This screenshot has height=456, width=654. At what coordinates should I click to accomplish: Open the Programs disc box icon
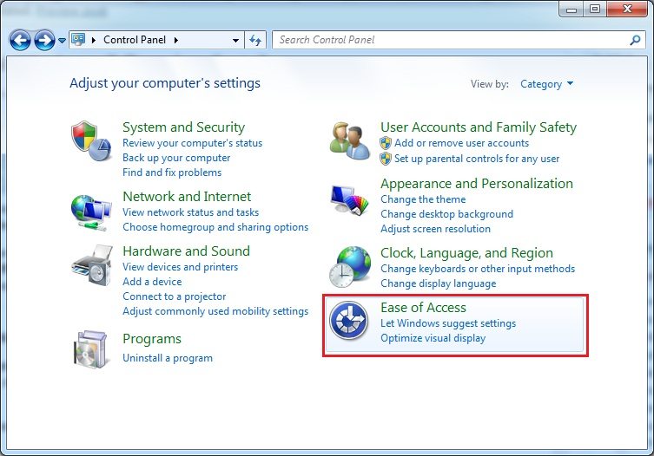(90, 349)
